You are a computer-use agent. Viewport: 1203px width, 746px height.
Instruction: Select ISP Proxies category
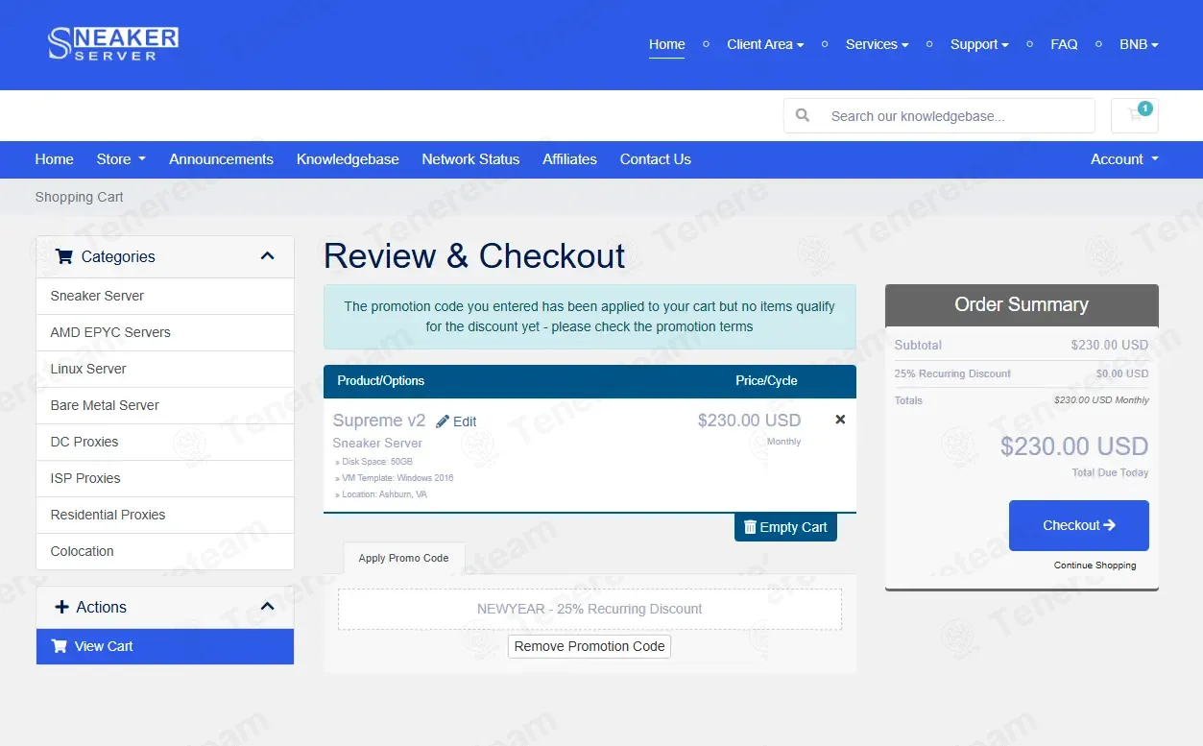point(165,478)
